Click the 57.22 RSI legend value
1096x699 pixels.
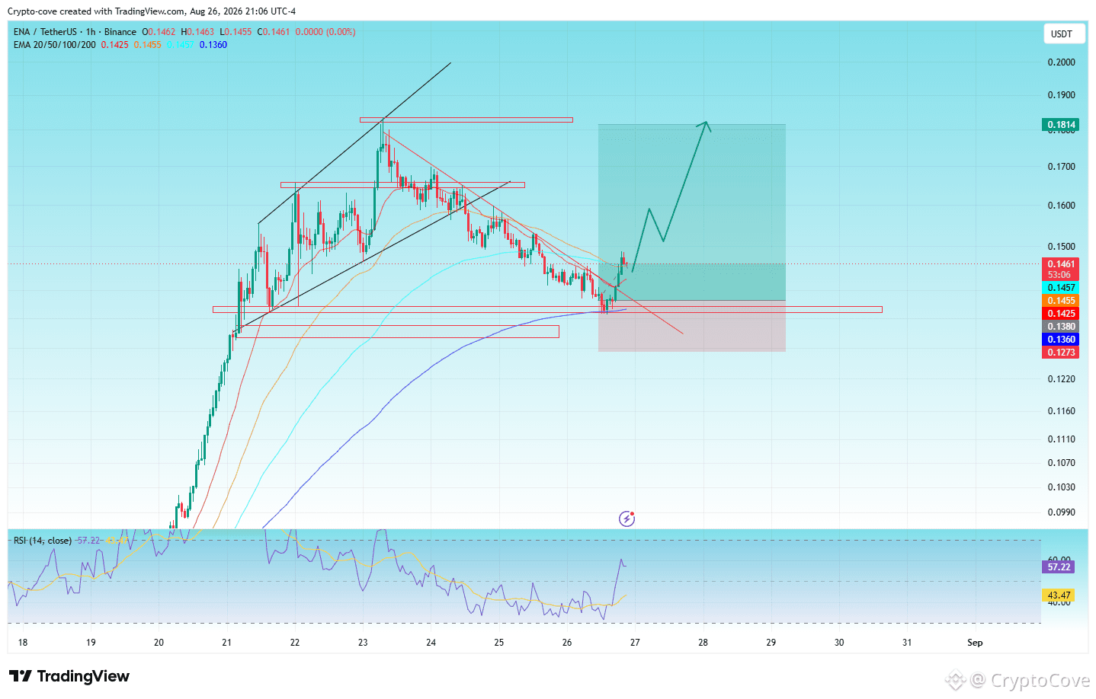(88, 541)
